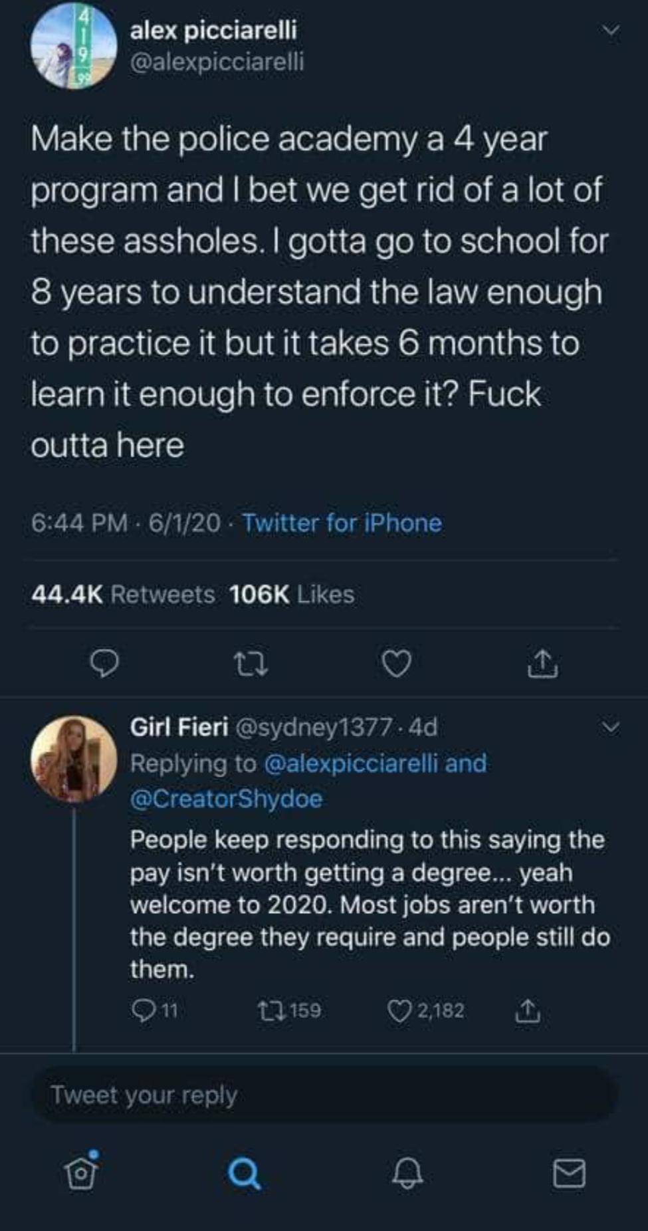Open the Search tab
648x1231 pixels.
[244, 1173]
